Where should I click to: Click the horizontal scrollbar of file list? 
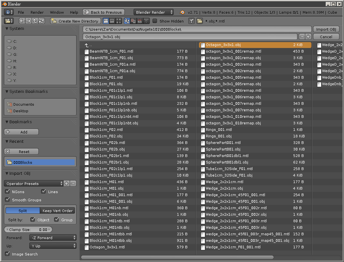tap(177, 257)
